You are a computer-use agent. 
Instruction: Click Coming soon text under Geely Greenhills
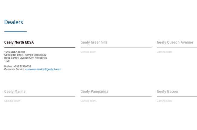[x=88, y=52]
